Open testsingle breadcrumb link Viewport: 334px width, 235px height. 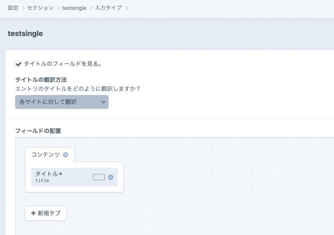[x=74, y=8]
